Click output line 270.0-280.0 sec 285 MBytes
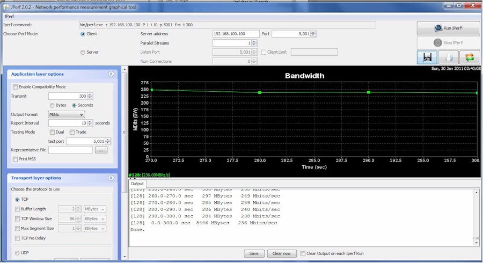This screenshot has width=483, height=263. click(205, 203)
